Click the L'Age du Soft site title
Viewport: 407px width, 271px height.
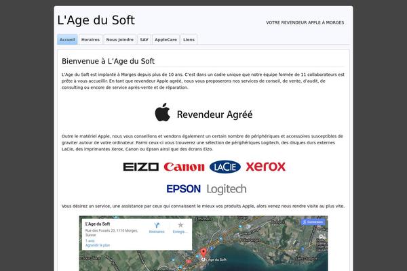(96, 20)
